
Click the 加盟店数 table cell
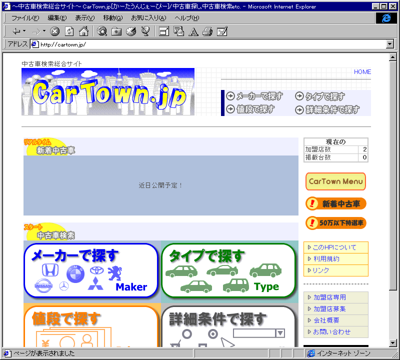331,149
